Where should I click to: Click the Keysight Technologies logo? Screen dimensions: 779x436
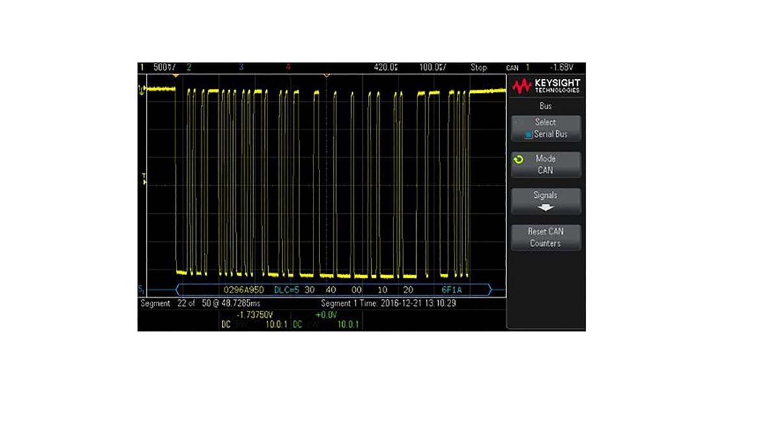[x=546, y=86]
